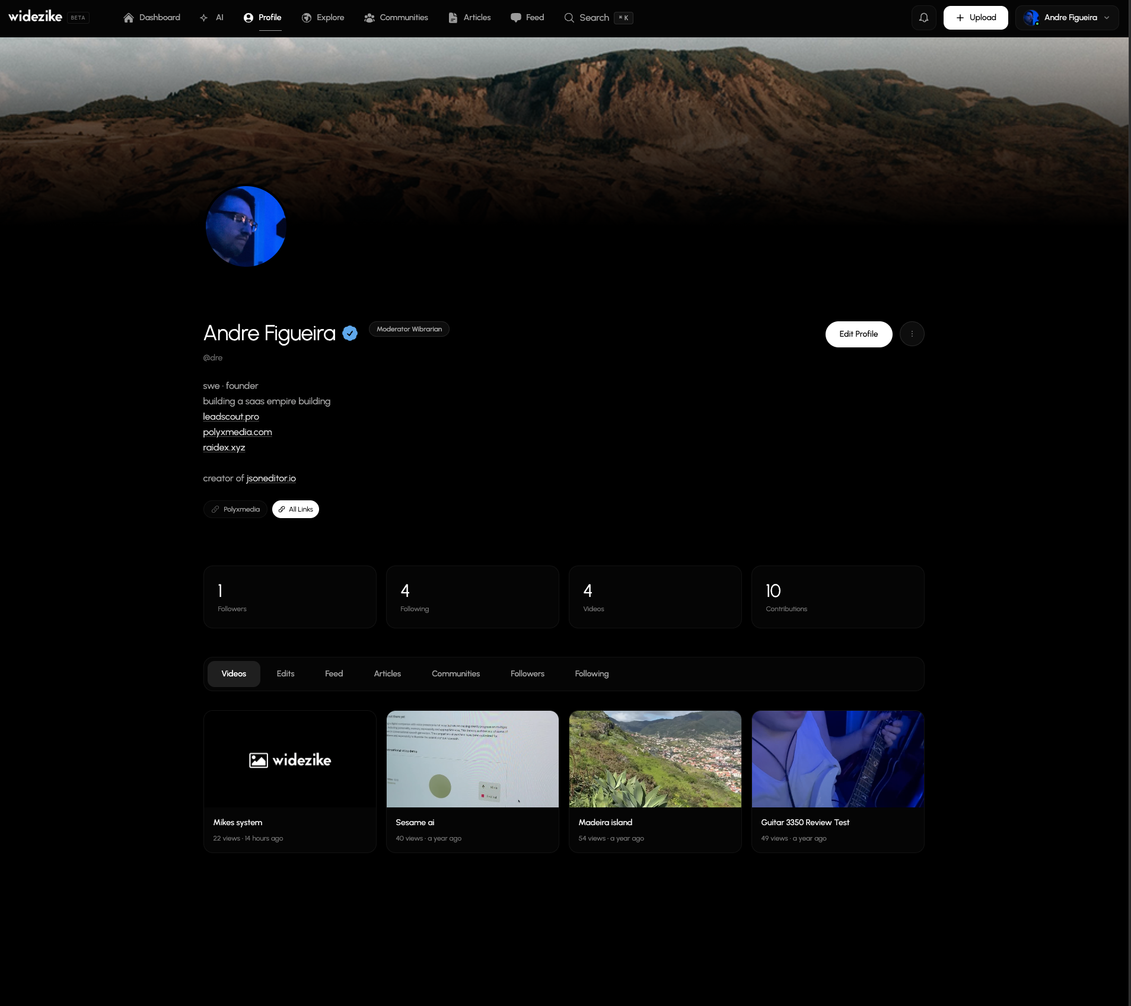Image resolution: width=1131 pixels, height=1006 pixels.
Task: Click the Moderator Wibrarian badge
Action: point(409,328)
